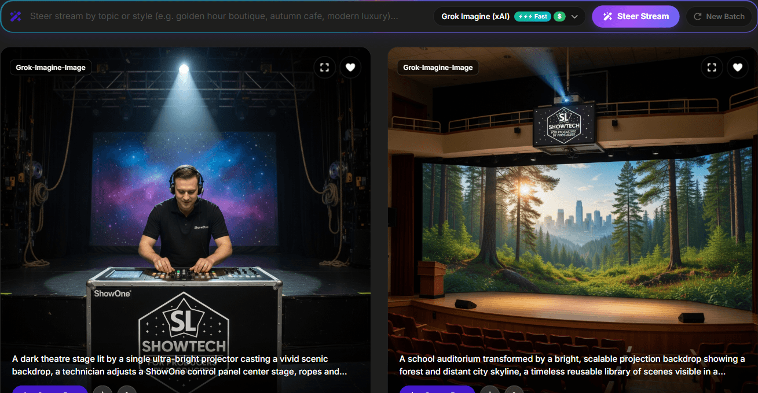Click Grok-Imagine-Image label on auditorium card

438,68
